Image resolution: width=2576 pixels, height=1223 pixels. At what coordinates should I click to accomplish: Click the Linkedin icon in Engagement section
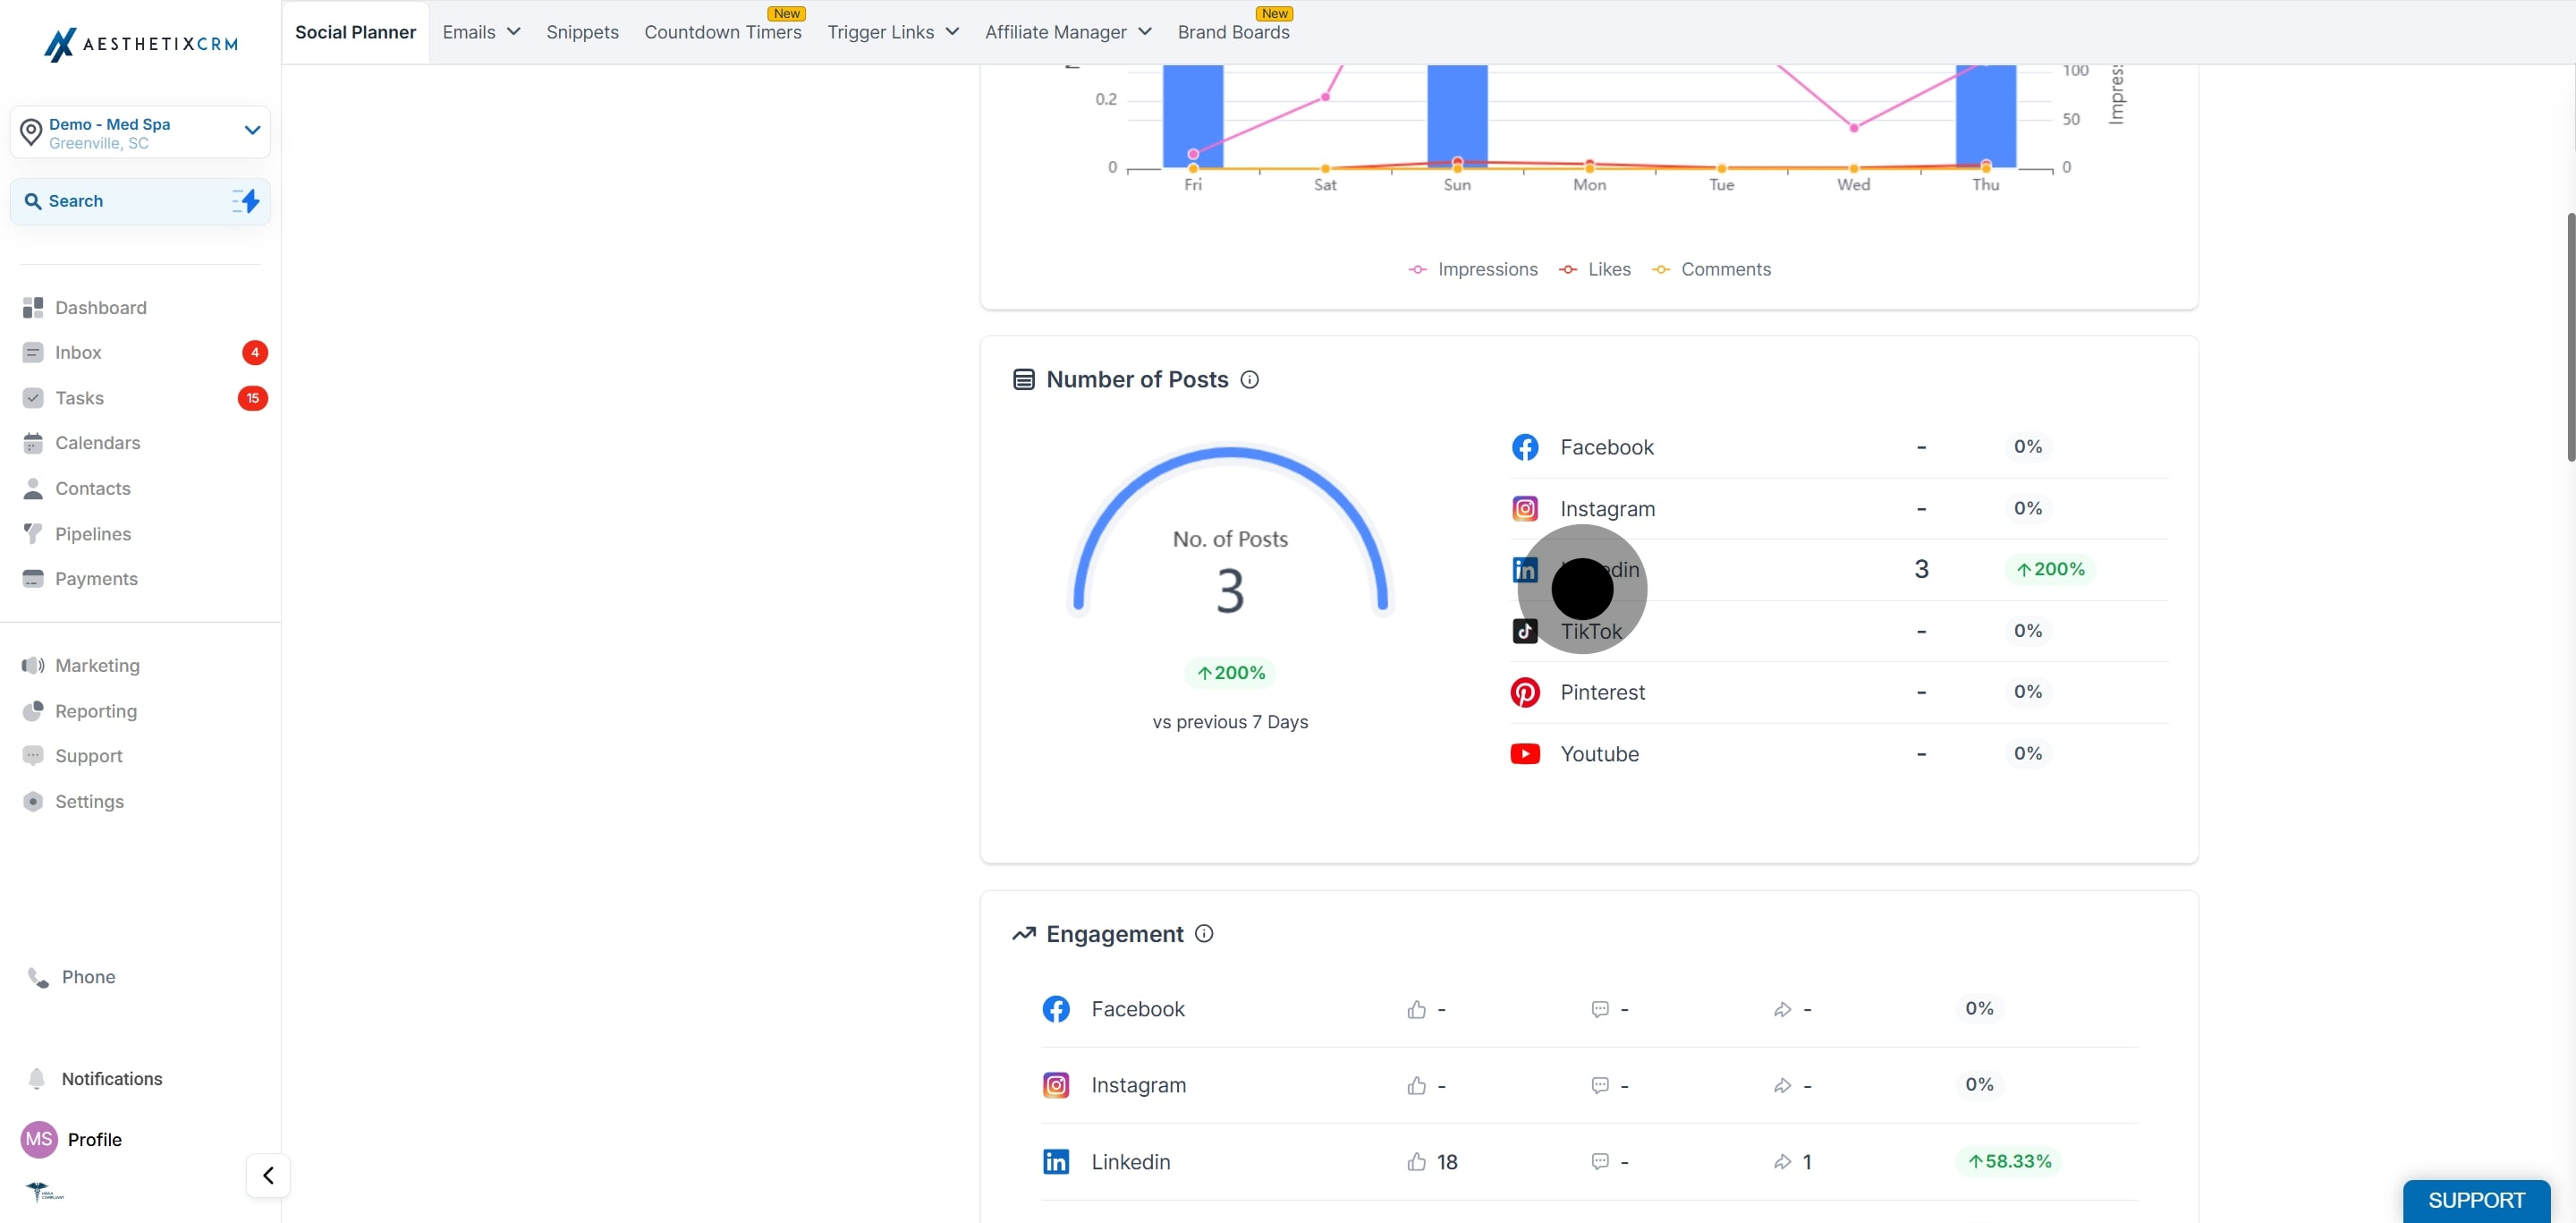1056,1161
